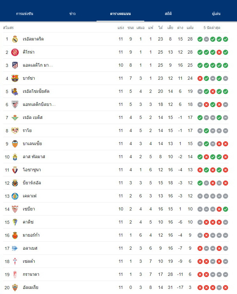Open the สถิติ tab
The image size is (237, 294).
[x=168, y=13]
